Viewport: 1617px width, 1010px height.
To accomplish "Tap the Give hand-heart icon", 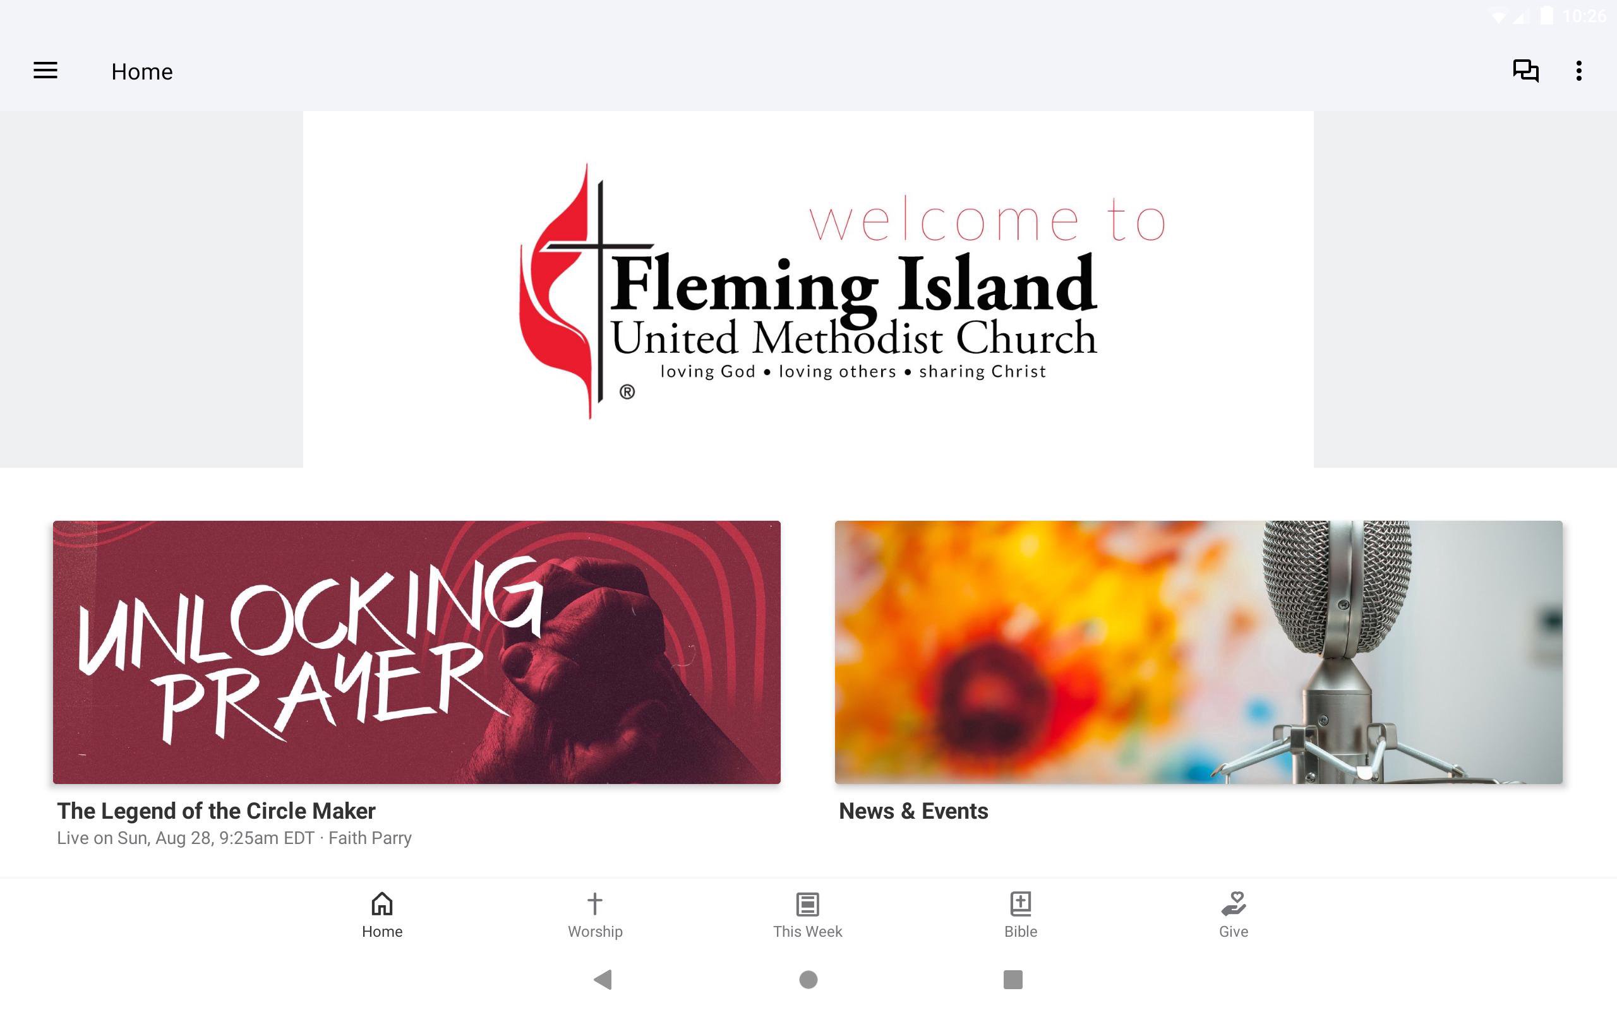I will 1234,904.
